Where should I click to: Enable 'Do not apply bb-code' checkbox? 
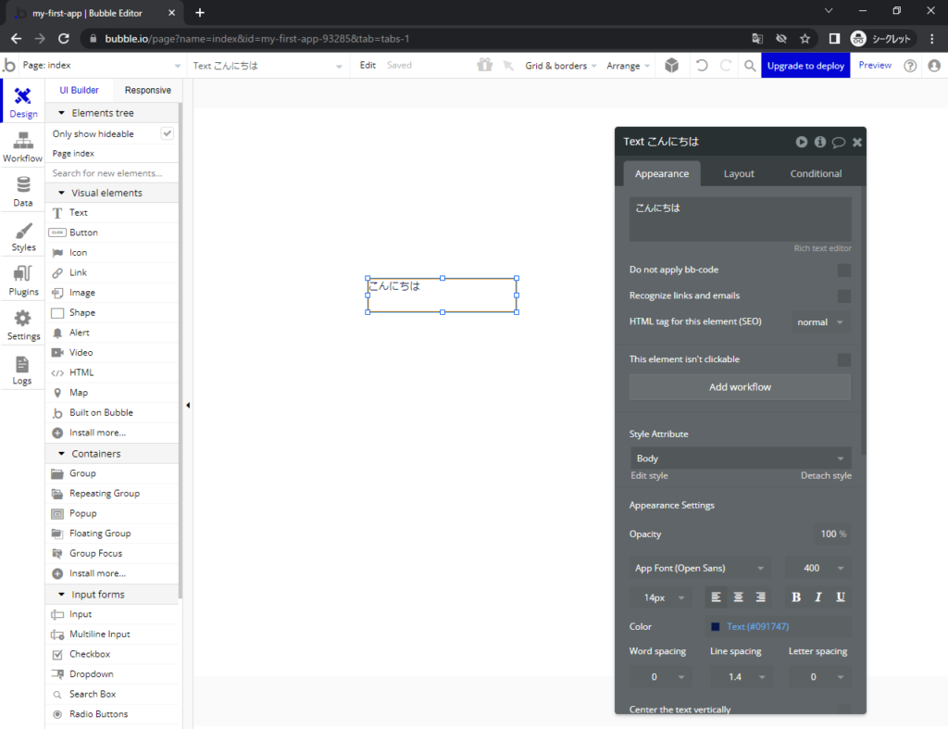click(x=843, y=270)
